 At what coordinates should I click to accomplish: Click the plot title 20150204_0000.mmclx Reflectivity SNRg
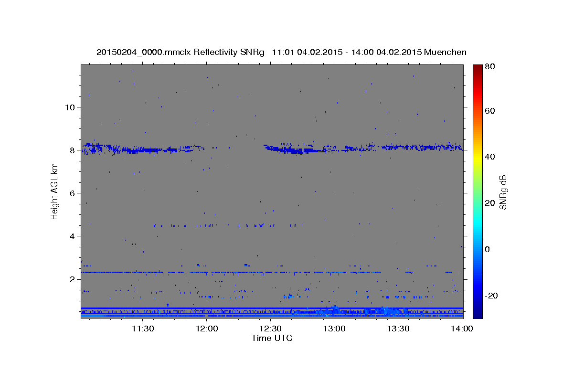click(x=180, y=52)
